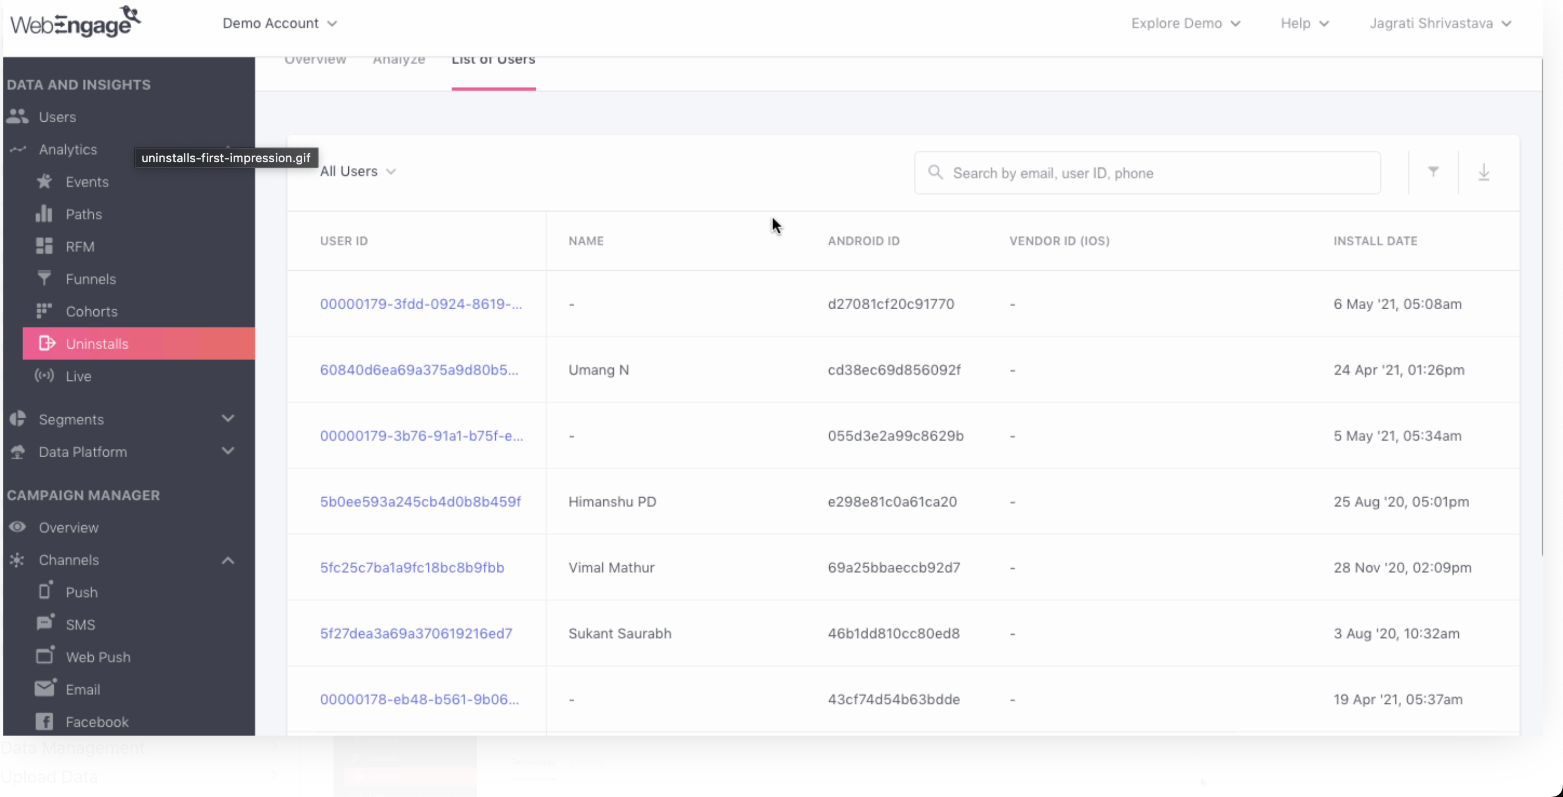The width and height of the screenshot is (1563, 797).
Task: Click the Email envelope icon
Action: (x=44, y=688)
